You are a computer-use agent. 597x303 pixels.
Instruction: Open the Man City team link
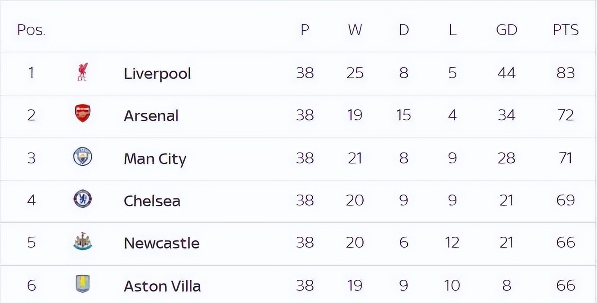pos(155,159)
